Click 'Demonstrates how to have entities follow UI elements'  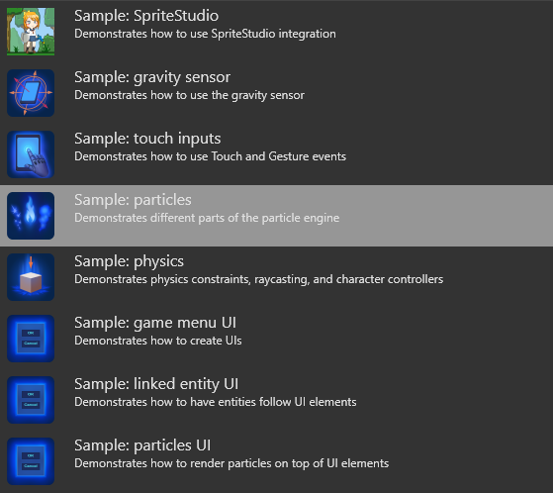215,402
